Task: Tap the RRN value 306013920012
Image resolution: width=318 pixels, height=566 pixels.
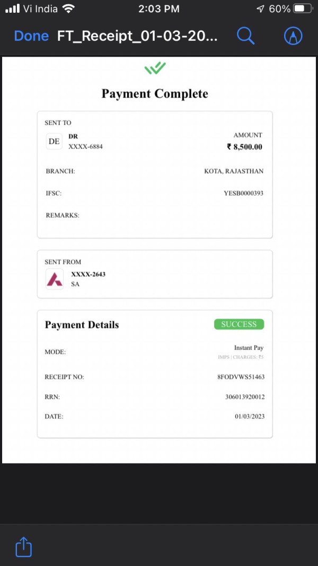Action: (245, 397)
